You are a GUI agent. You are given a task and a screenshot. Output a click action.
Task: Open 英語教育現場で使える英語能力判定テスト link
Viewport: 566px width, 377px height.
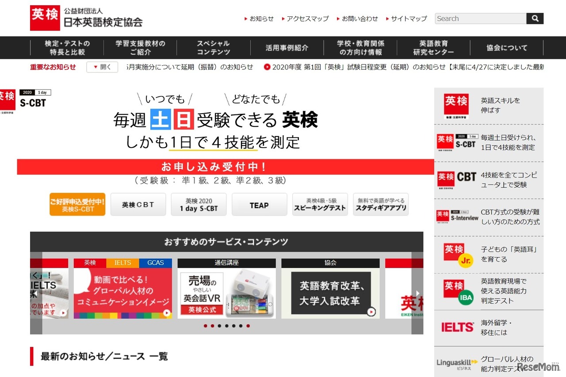tap(504, 291)
